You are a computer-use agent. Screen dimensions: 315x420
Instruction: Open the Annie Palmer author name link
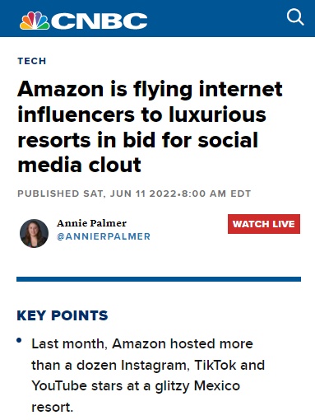point(91,223)
